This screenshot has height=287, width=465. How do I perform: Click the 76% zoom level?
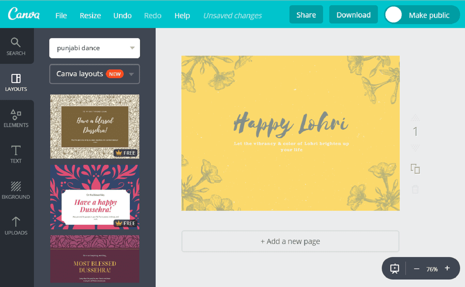click(432, 269)
